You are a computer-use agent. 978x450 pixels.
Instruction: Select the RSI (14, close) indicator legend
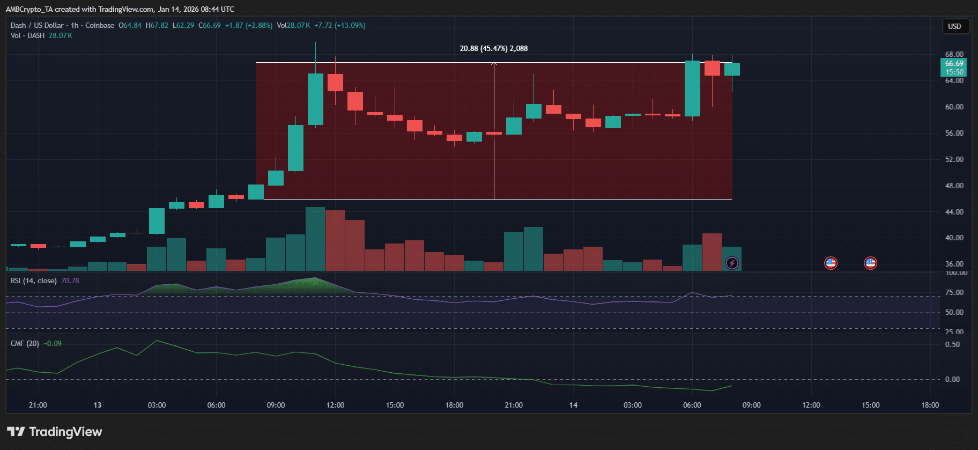point(33,281)
